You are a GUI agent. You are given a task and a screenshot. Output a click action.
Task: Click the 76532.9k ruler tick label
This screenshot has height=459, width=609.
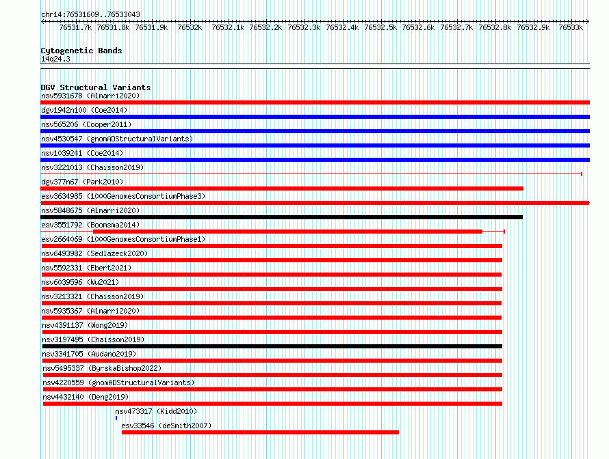pyautogui.click(x=533, y=27)
